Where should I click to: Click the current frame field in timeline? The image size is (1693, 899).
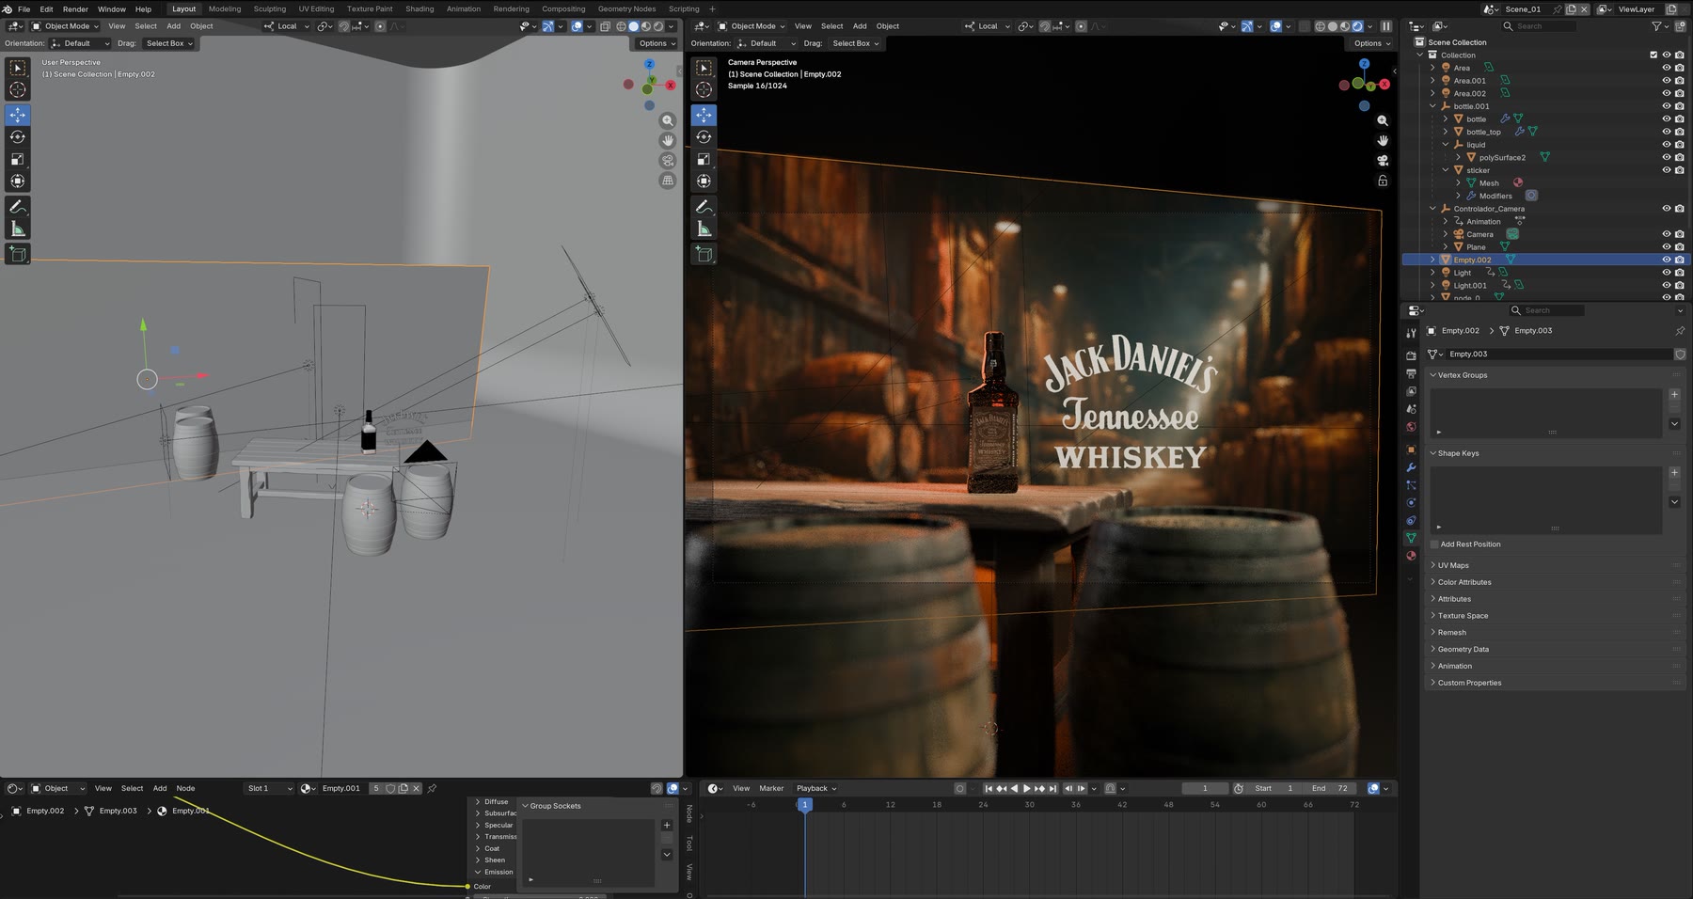[x=1205, y=789]
